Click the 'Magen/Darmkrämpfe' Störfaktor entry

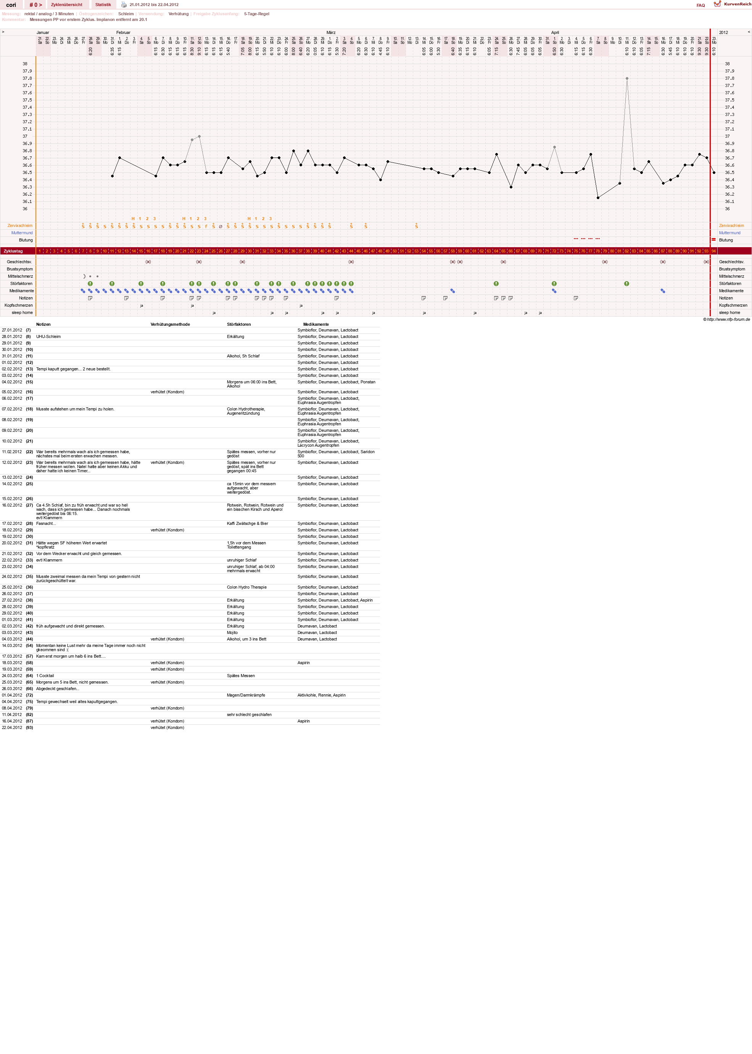[x=246, y=695]
